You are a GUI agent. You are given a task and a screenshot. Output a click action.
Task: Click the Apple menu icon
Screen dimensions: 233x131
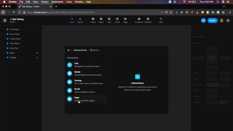click(x=4, y=2)
